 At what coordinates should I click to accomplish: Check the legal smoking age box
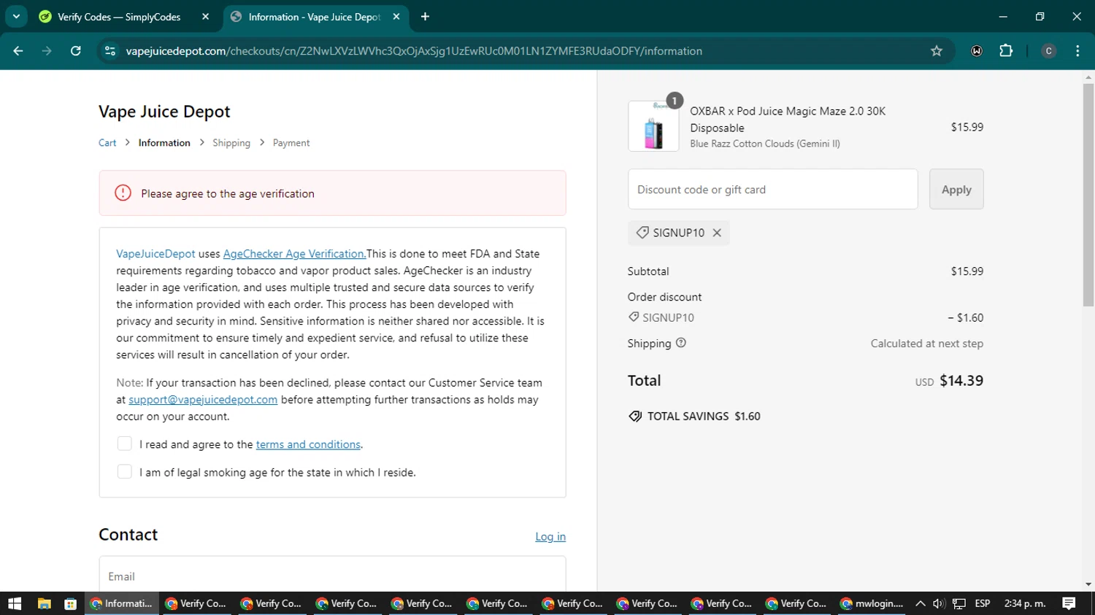click(125, 472)
